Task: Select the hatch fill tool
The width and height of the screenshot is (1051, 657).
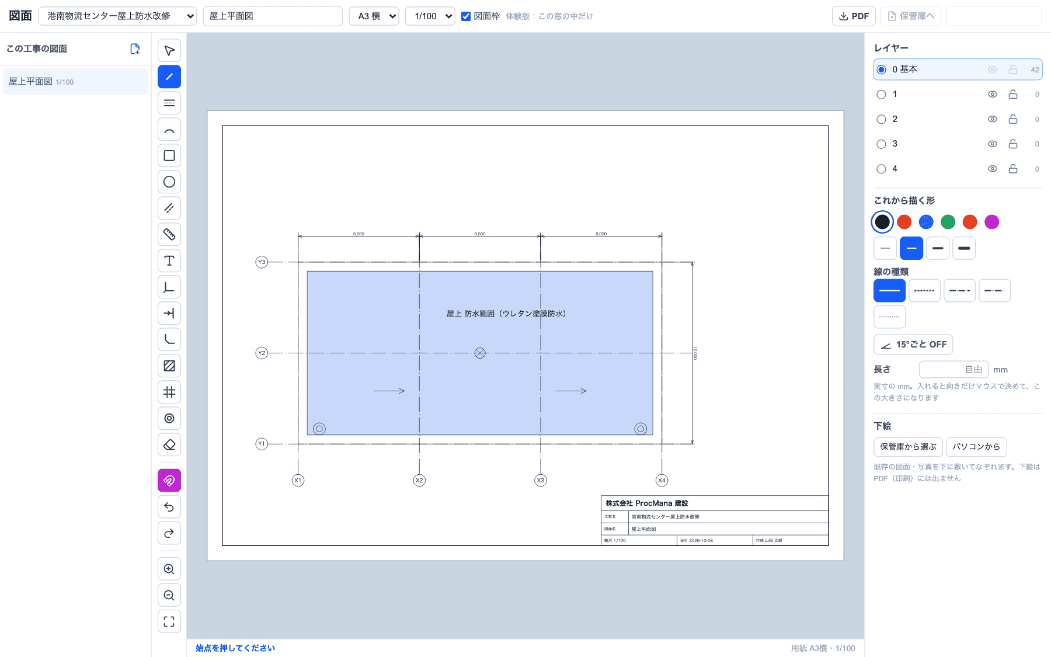Action: pyautogui.click(x=169, y=366)
